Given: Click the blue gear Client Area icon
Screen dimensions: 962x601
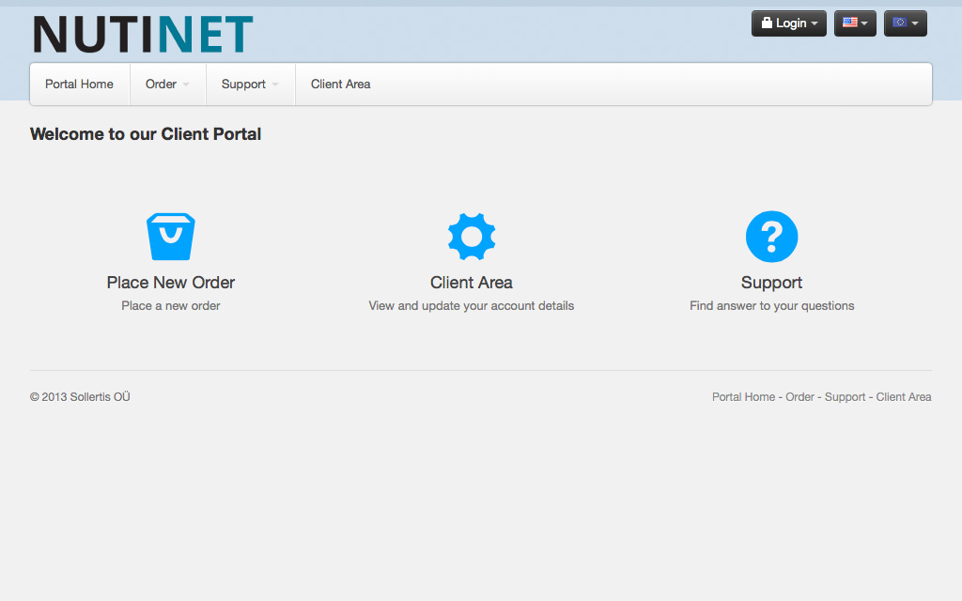Looking at the screenshot, I should [x=472, y=237].
